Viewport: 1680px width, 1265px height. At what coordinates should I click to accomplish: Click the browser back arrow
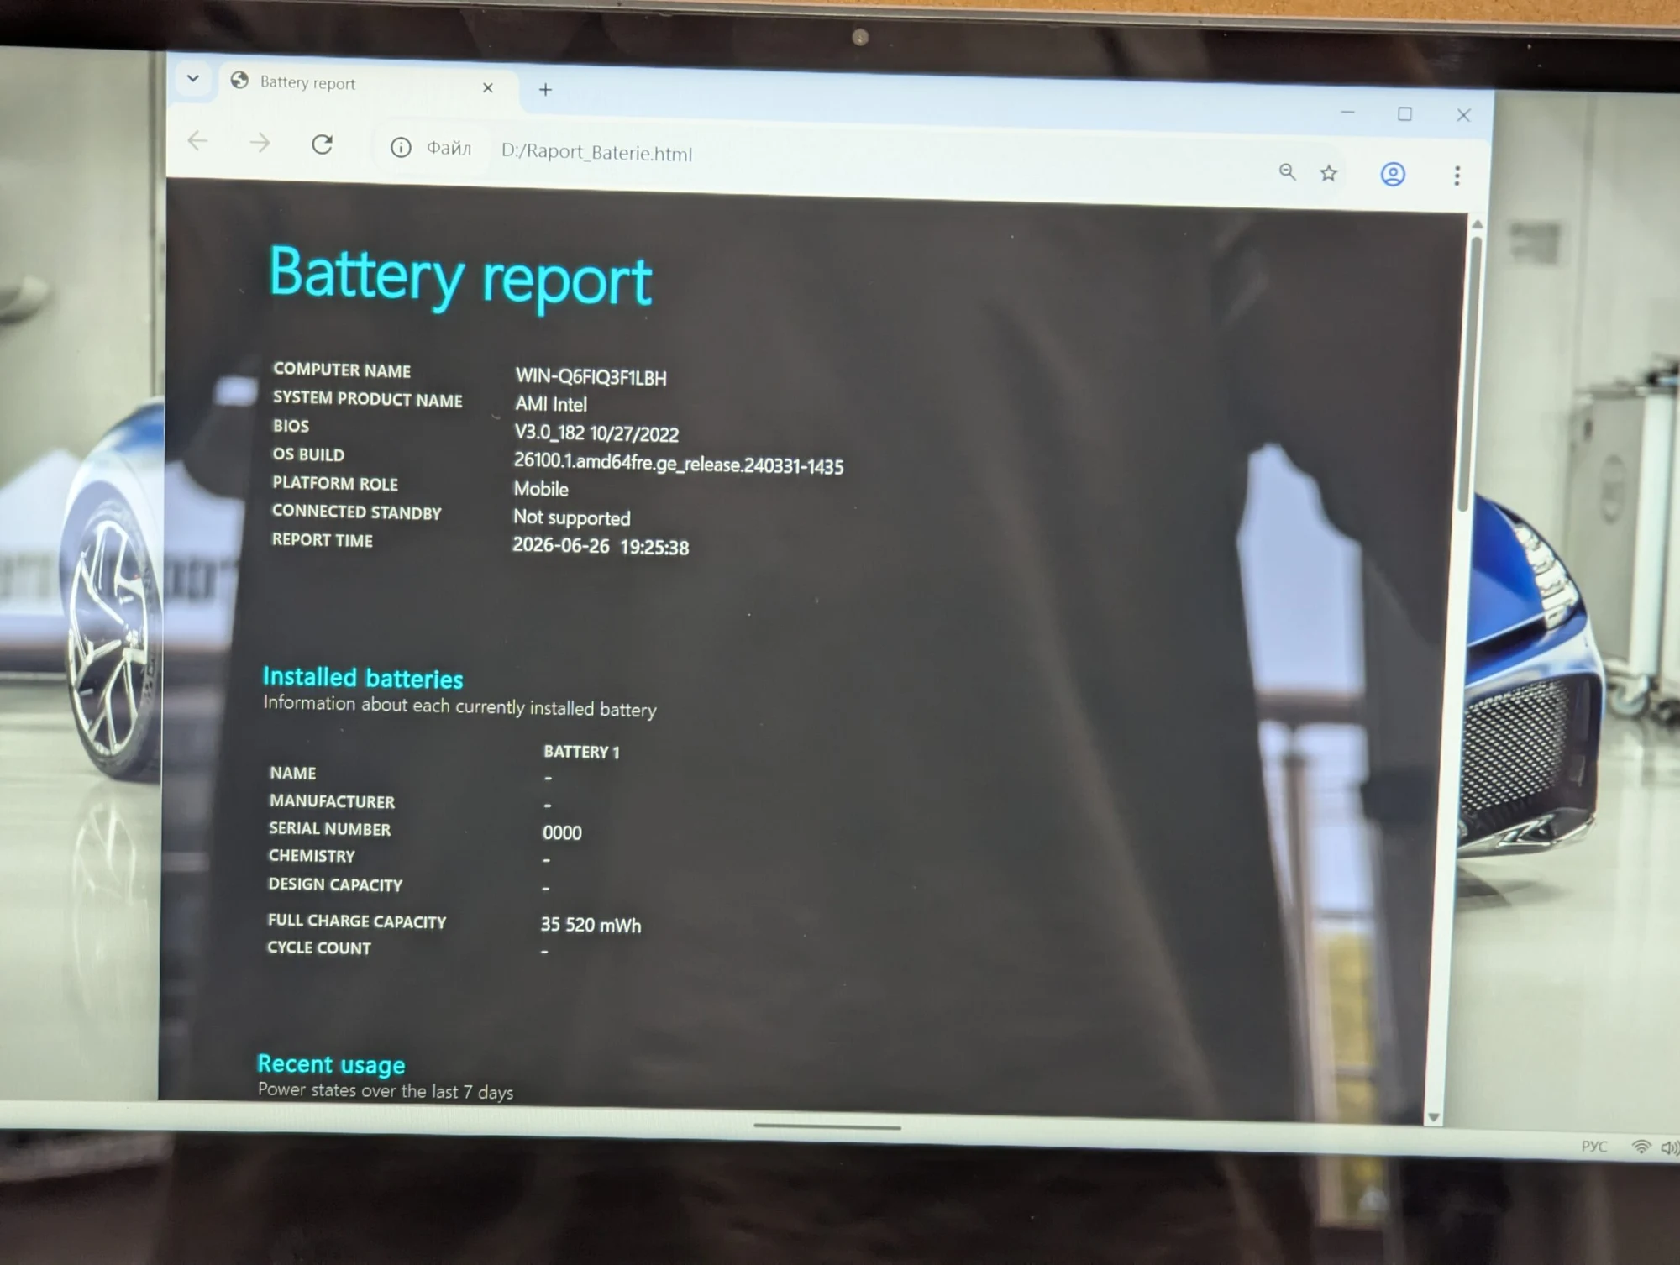coord(197,140)
